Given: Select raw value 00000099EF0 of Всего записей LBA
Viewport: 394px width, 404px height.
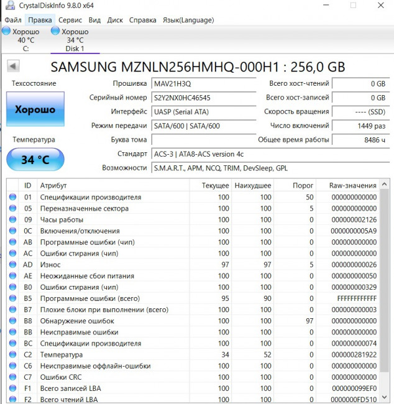Looking at the screenshot, I should (354, 388).
